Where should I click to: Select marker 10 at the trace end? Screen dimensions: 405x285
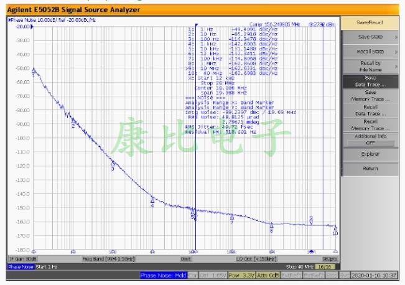(x=335, y=228)
